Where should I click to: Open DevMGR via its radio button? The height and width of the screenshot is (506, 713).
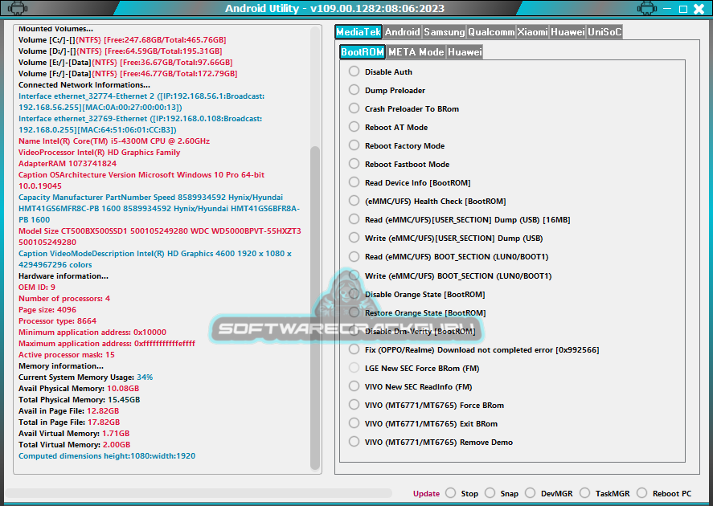(531, 493)
